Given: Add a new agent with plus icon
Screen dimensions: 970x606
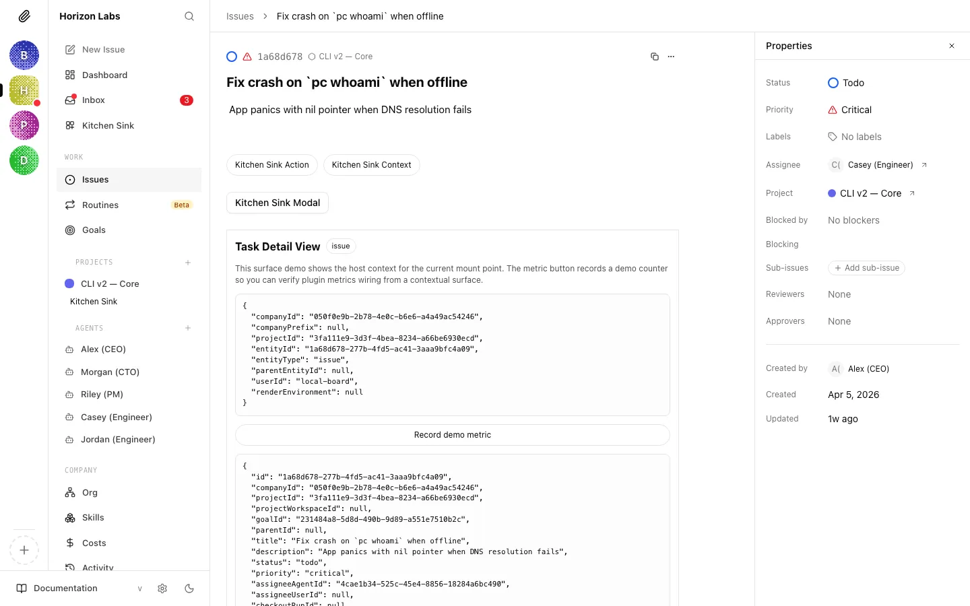Looking at the screenshot, I should pos(188,329).
